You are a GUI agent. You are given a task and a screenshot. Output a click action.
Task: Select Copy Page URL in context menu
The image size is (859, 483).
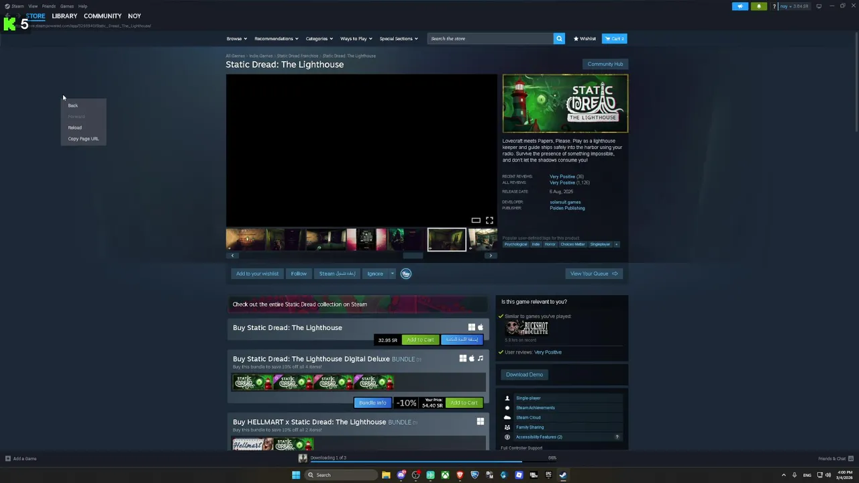pyautogui.click(x=83, y=139)
